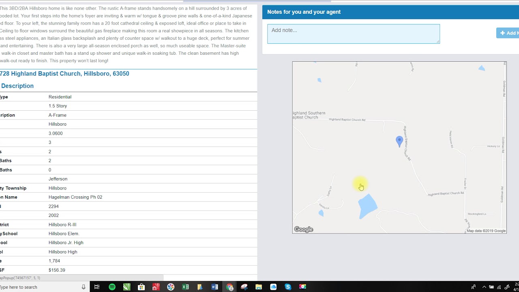The image size is (519, 292).
Task: Click the '1.5 Story' value
Action: 58,106
